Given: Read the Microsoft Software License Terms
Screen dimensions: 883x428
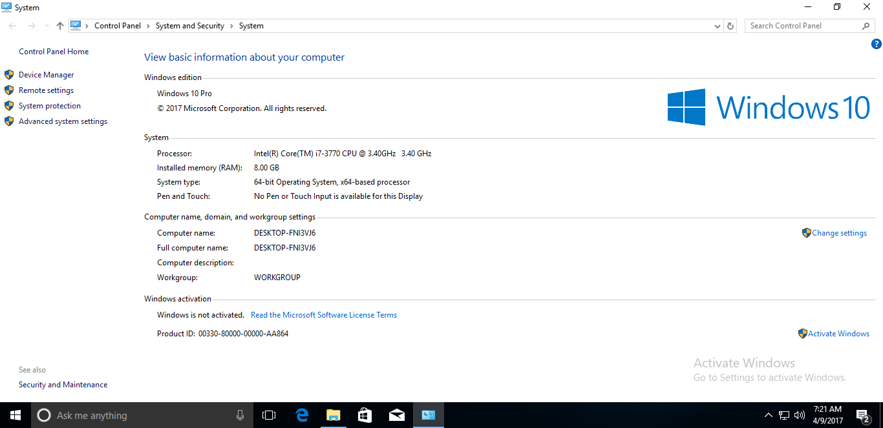Looking at the screenshot, I should [x=324, y=315].
